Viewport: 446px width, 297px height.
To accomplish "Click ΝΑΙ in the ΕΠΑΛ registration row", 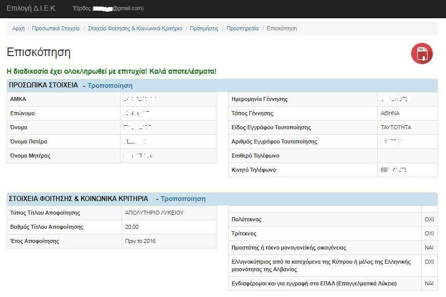I will (x=429, y=284).
